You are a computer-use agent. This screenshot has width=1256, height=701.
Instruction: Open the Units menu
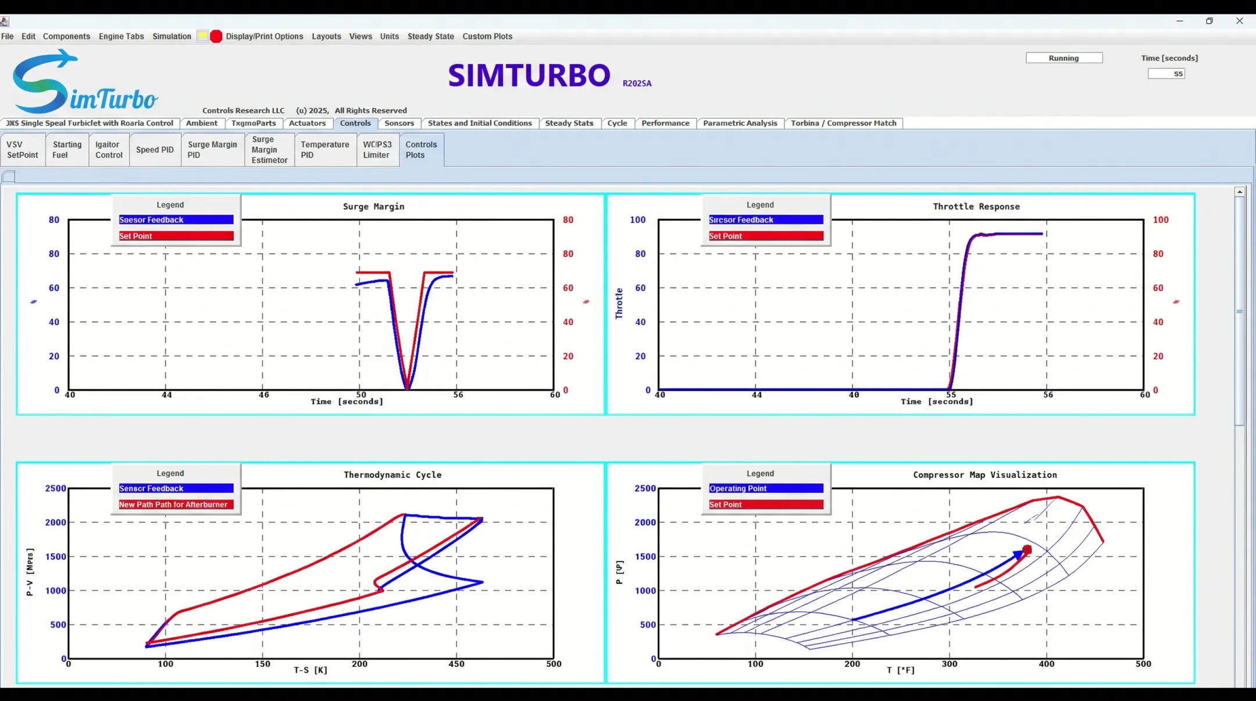pos(390,36)
